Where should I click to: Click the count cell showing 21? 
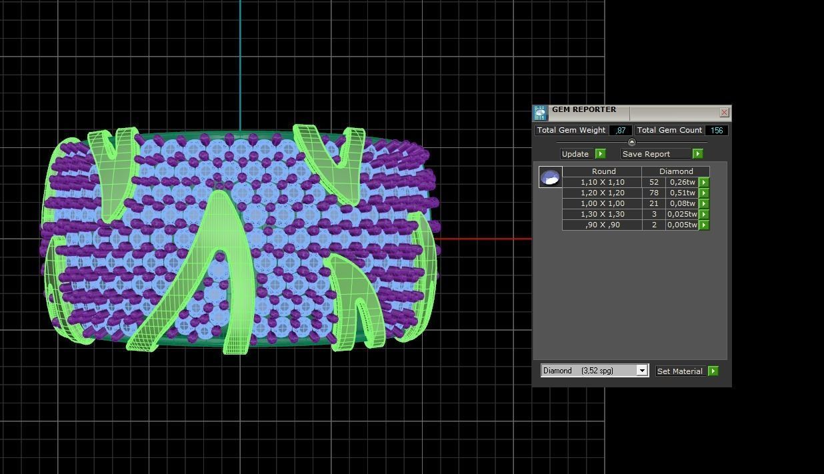pos(654,203)
